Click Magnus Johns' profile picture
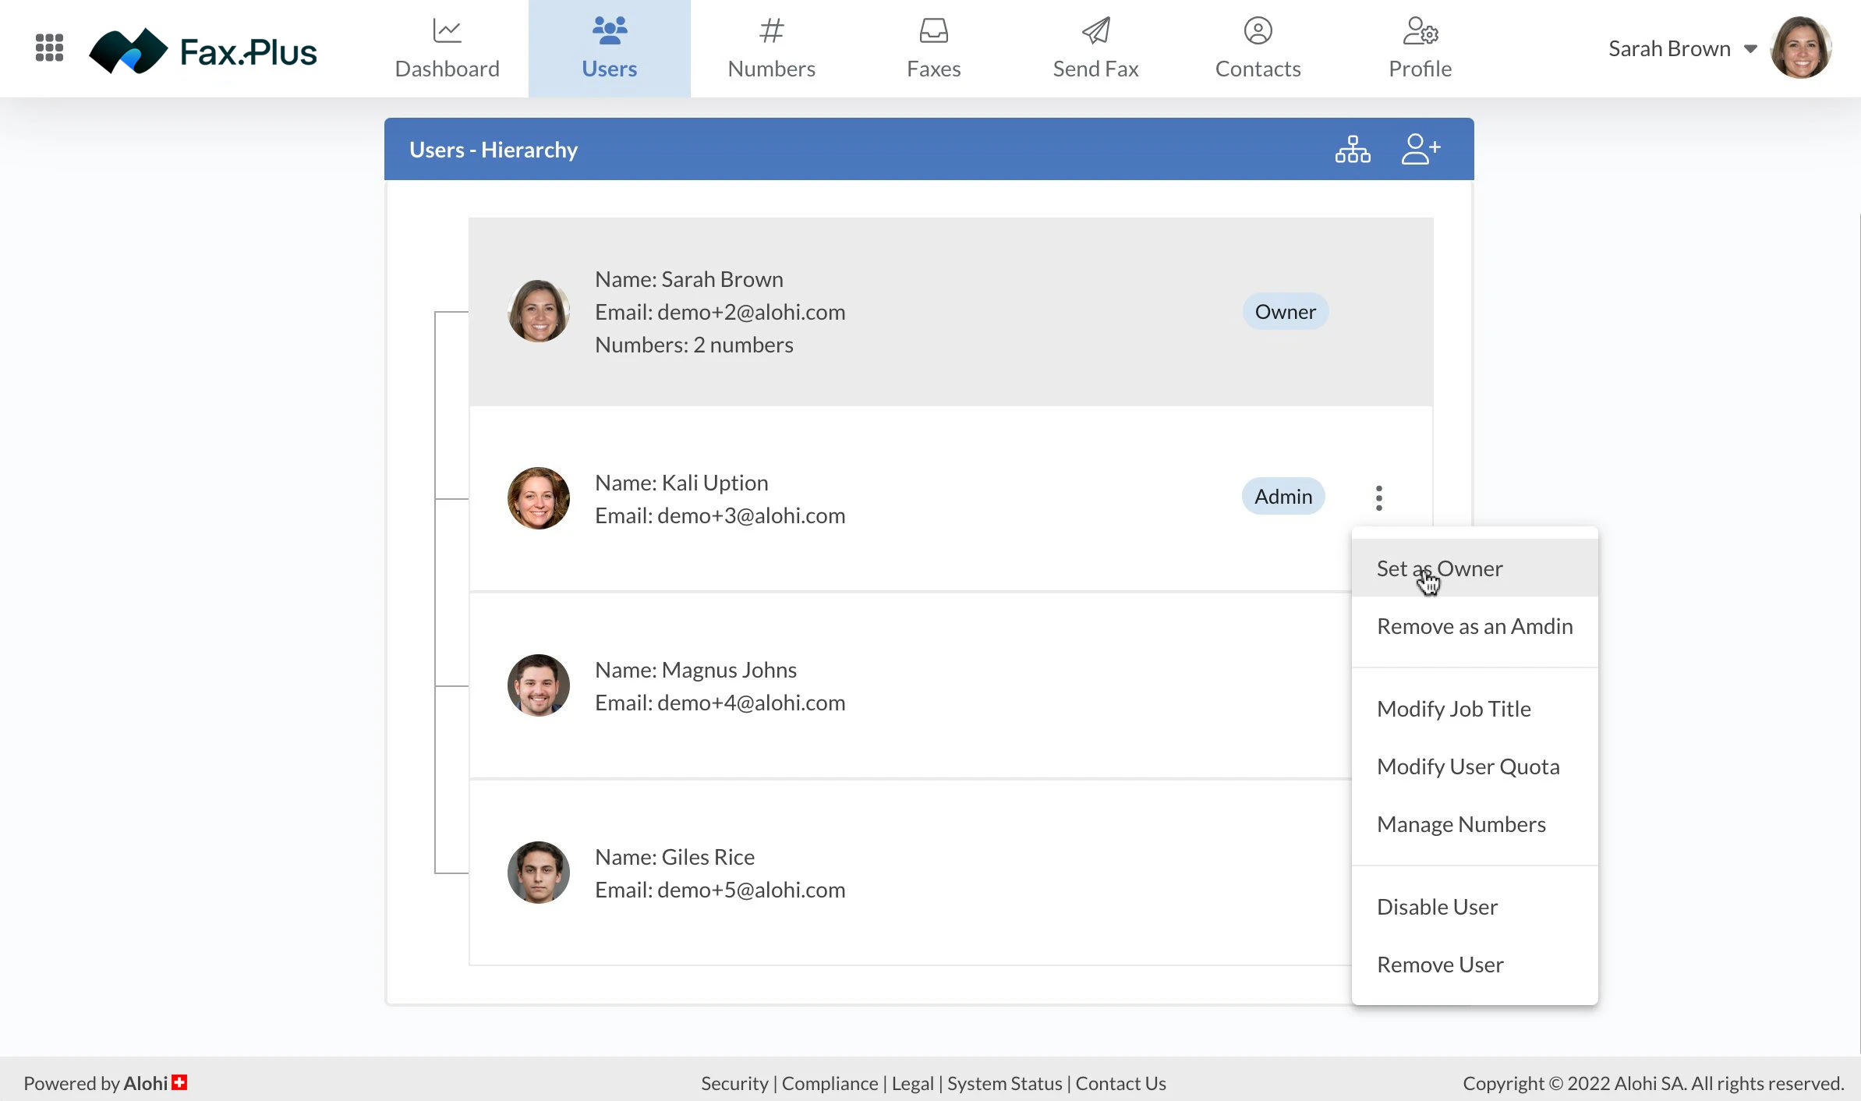Screen dimensions: 1861x1101 (538, 685)
